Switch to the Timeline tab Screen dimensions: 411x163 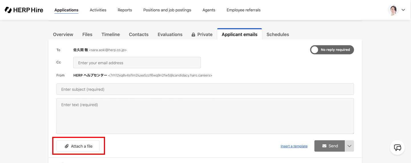point(110,34)
